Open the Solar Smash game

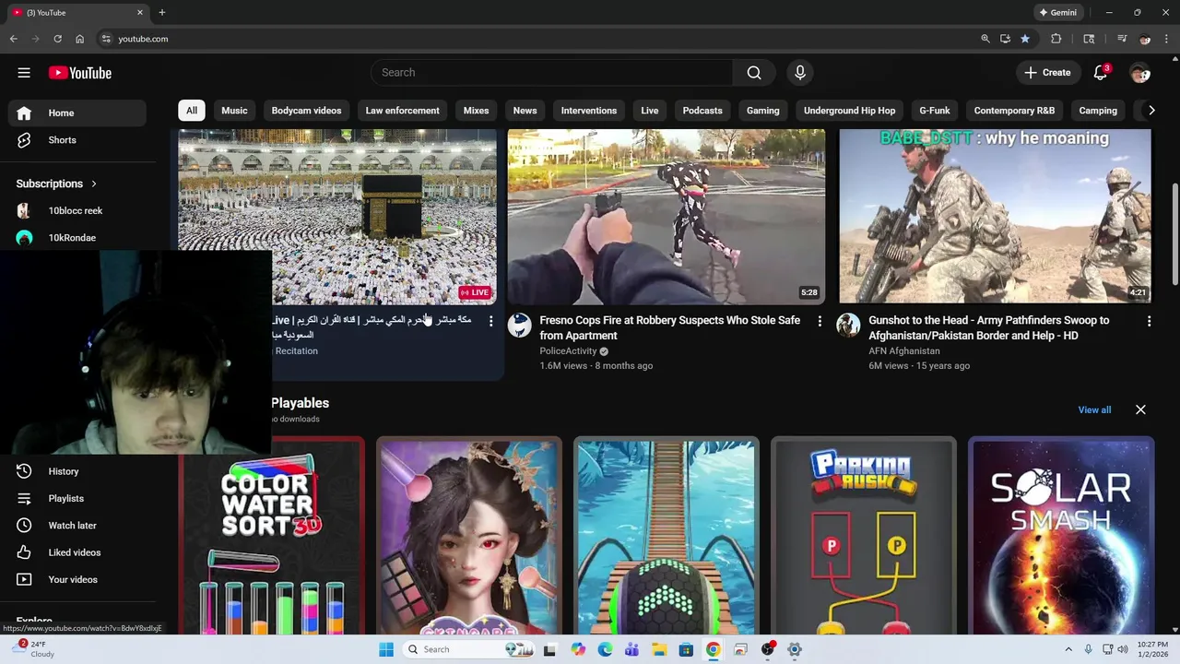(1061, 536)
